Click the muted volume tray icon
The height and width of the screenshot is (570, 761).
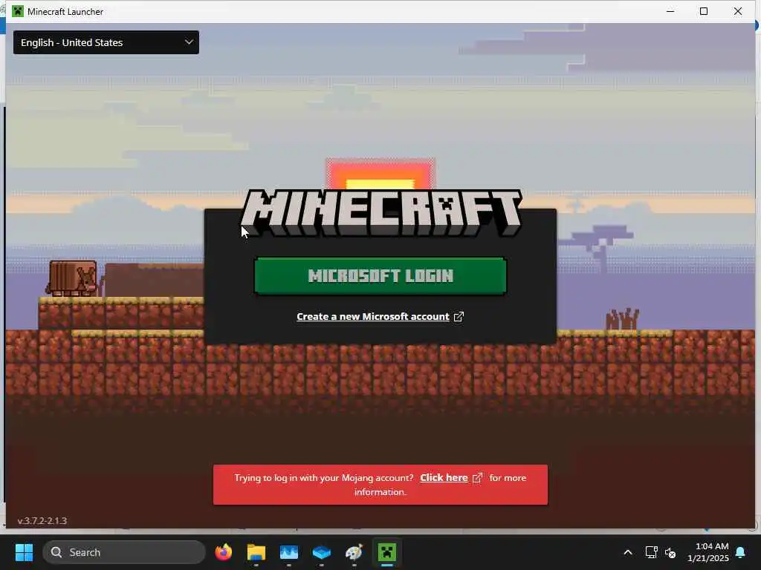(670, 552)
